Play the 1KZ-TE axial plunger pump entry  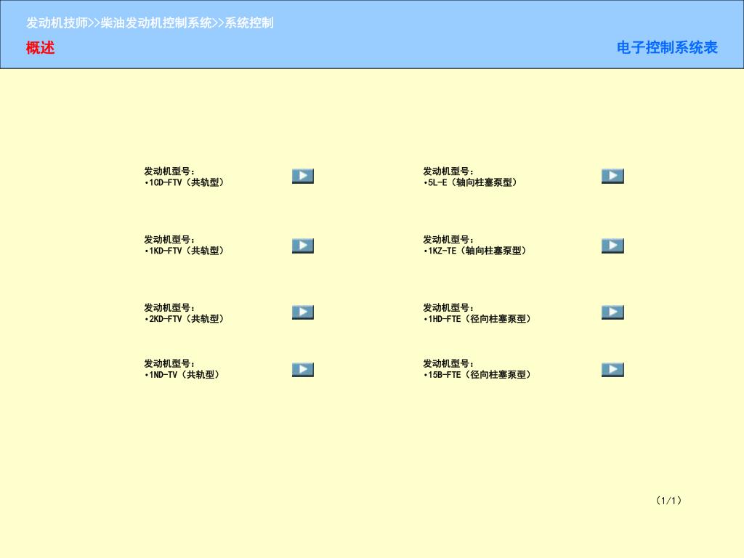612,246
